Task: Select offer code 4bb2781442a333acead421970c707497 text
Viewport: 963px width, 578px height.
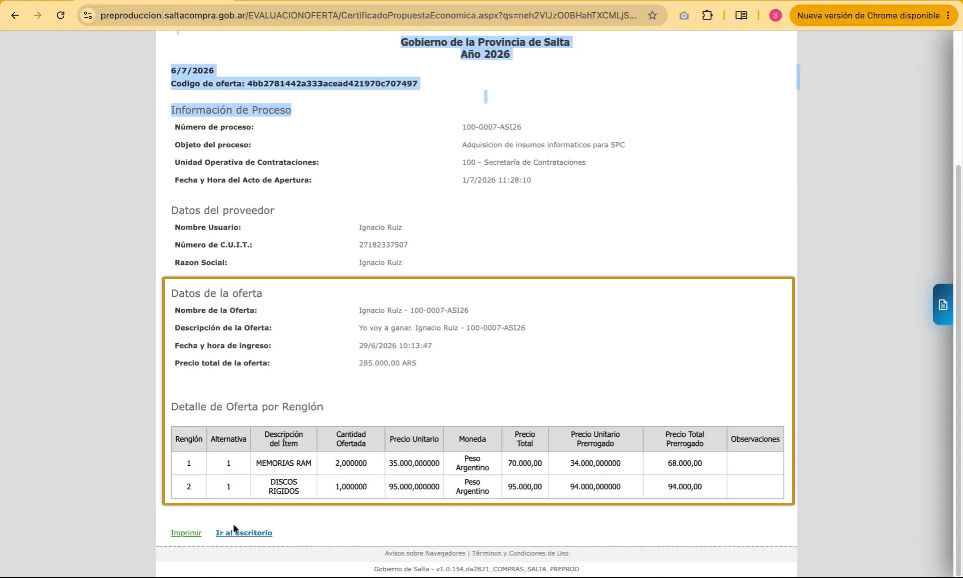Action: [x=332, y=83]
